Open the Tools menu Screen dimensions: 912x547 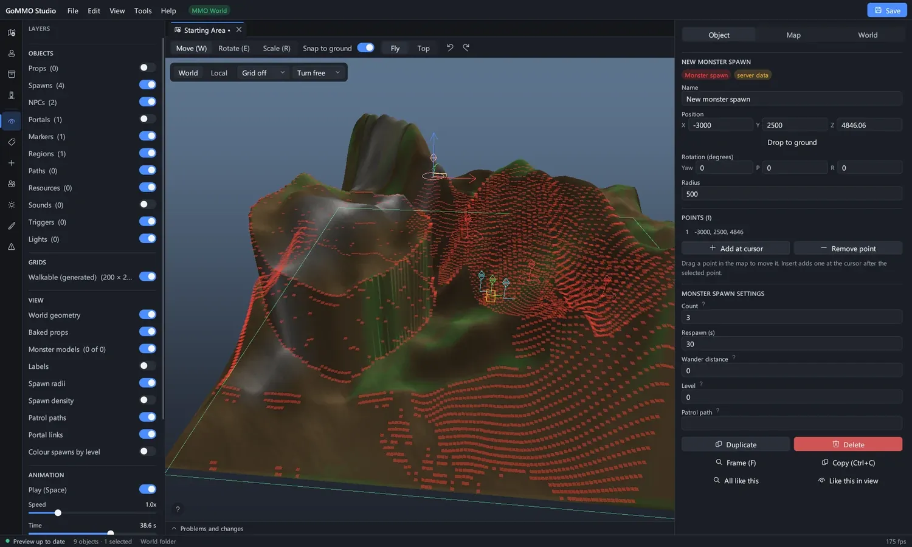[x=143, y=10]
